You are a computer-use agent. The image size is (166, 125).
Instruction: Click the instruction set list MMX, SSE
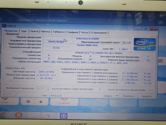point(85,62)
